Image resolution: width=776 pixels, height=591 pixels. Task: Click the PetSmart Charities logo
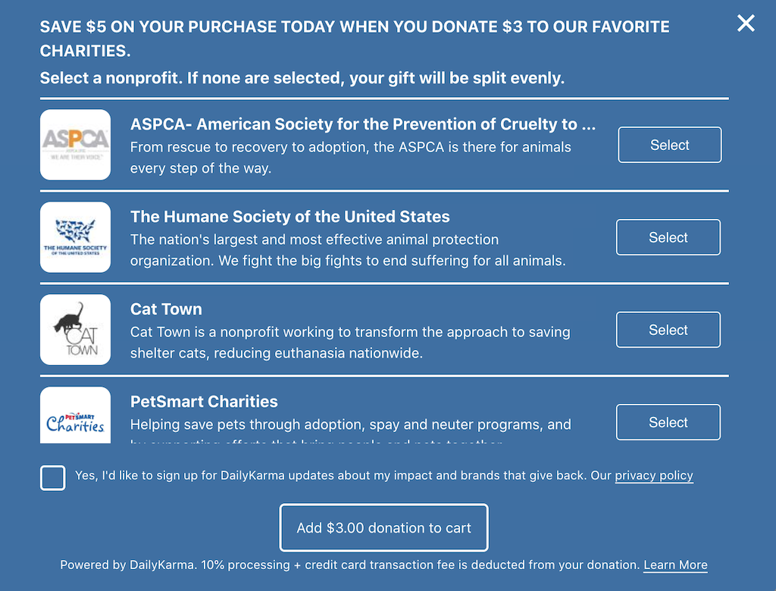coord(75,416)
